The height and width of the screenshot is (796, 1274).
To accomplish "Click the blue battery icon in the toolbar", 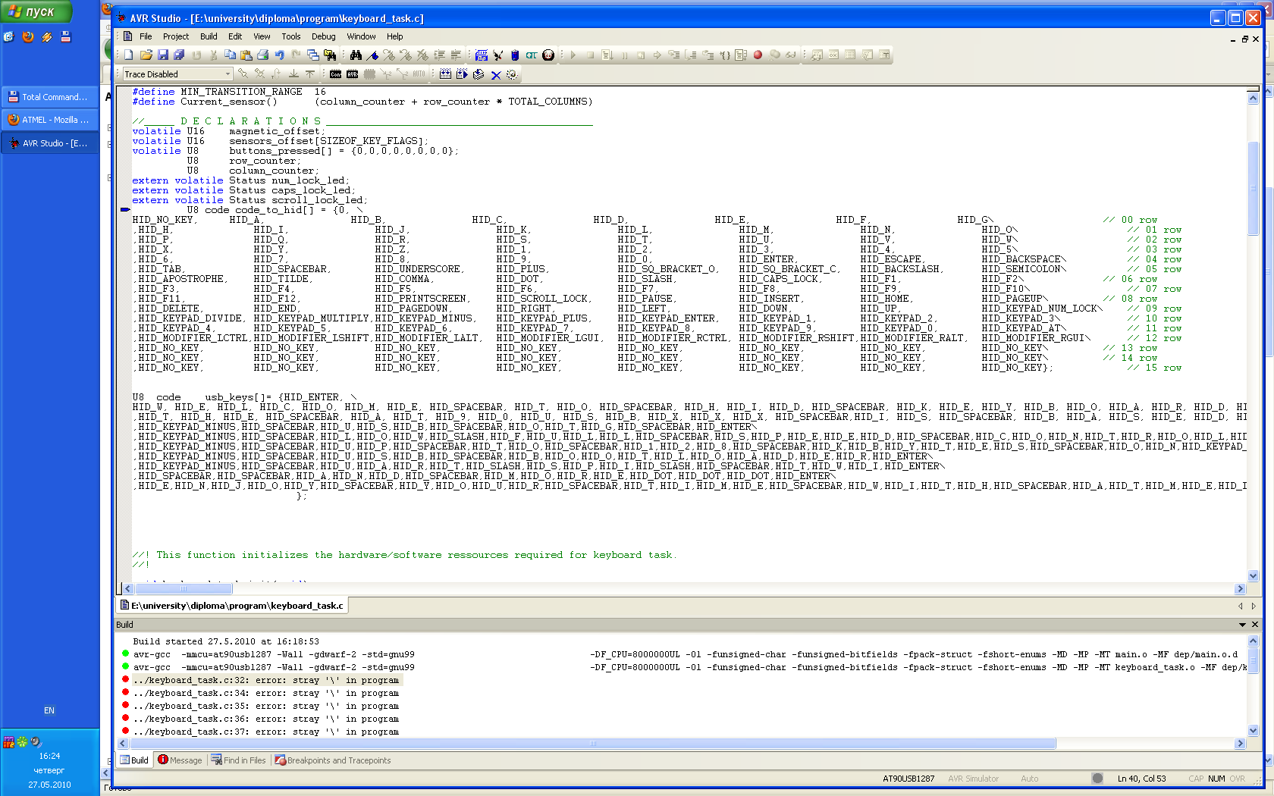I will tap(515, 55).
